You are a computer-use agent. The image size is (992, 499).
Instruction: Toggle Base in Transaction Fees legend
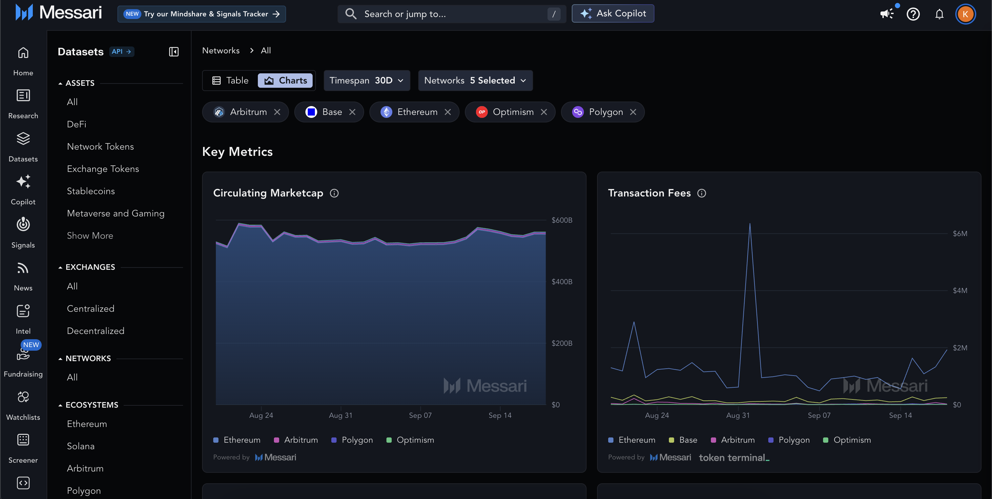coord(683,440)
